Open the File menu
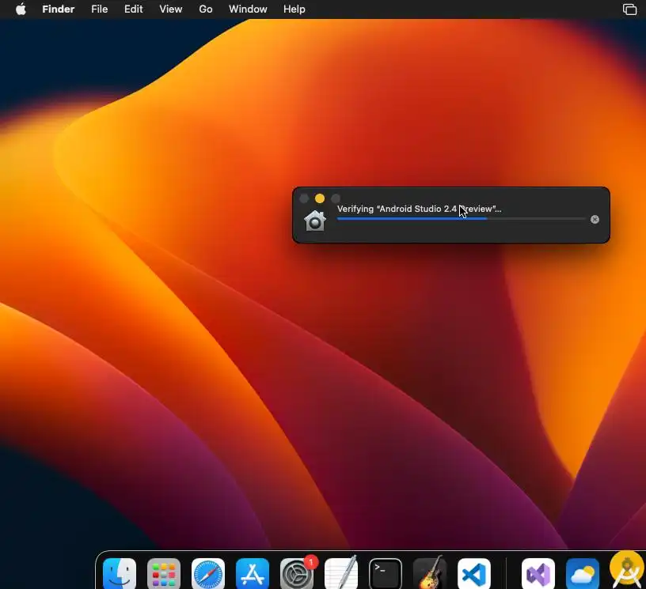The width and height of the screenshot is (646, 589). 99,9
